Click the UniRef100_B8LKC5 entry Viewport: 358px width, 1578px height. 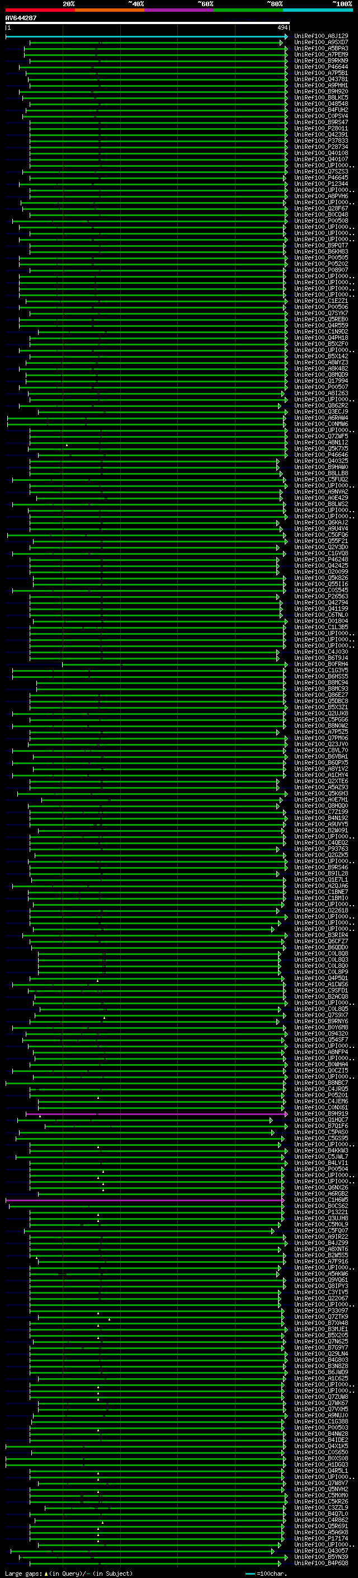(x=321, y=97)
